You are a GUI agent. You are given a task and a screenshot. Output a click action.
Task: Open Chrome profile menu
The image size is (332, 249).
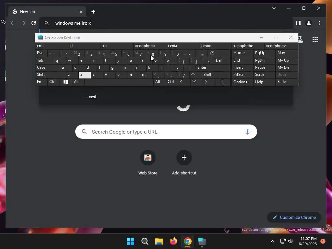pos(309,23)
